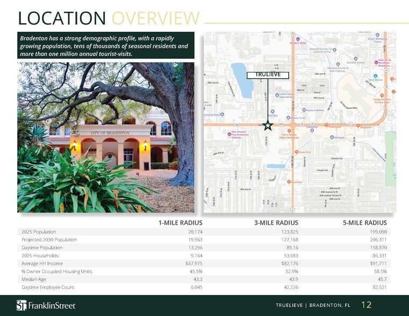Click the Chick-fil-A map pin
This screenshot has height=316, width=409.
pyautogui.click(x=297, y=152)
